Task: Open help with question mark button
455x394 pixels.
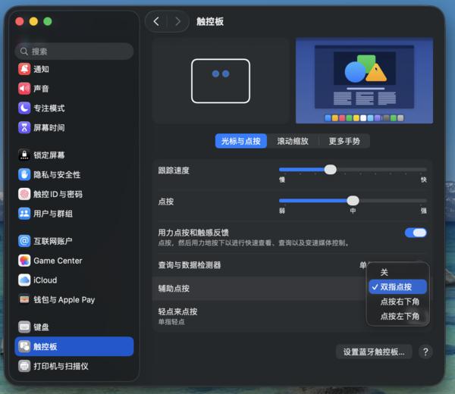Action: click(425, 352)
